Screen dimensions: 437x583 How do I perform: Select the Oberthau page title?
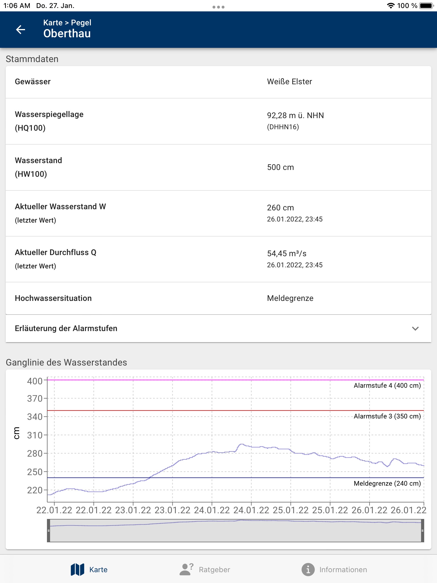(67, 34)
